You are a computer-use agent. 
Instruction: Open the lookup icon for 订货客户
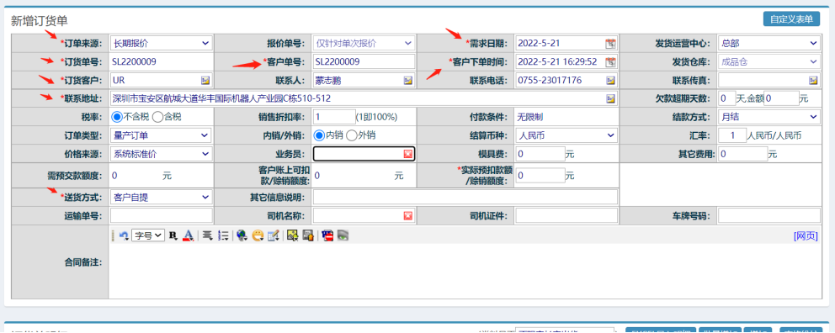tap(205, 81)
